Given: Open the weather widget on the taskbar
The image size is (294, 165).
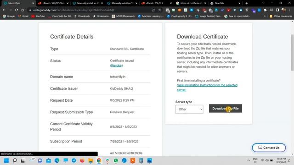Looking at the screenshot, I should tap(32, 160).
